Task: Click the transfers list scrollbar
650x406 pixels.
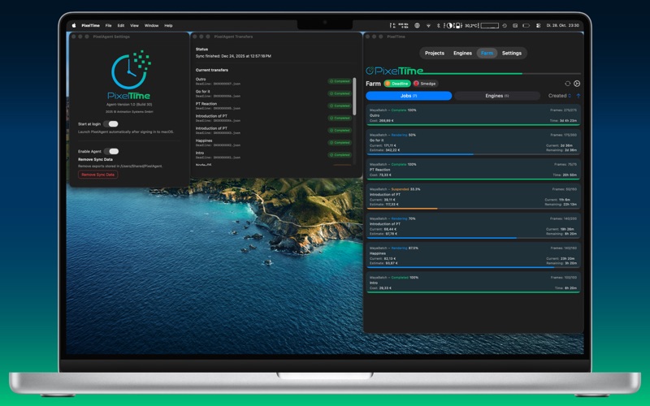Action: click(354, 96)
